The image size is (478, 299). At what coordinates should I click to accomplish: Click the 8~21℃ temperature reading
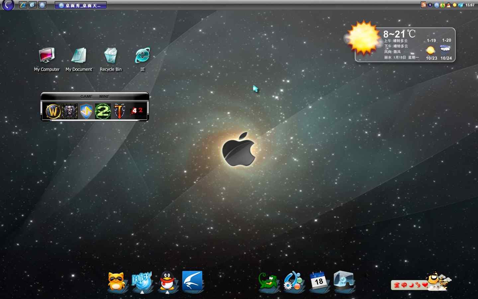click(x=399, y=34)
